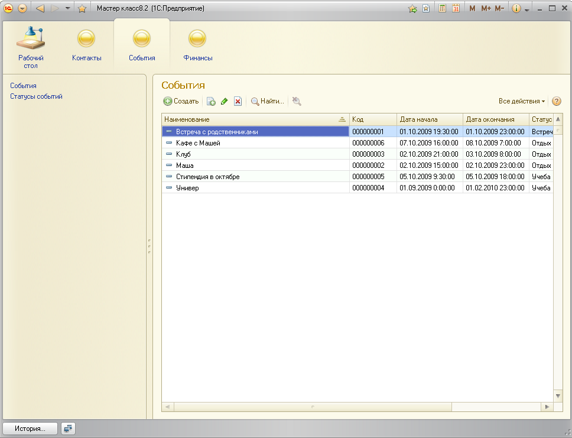Open help with the question mark icon
Screen dimensions: 572x438
[556, 102]
